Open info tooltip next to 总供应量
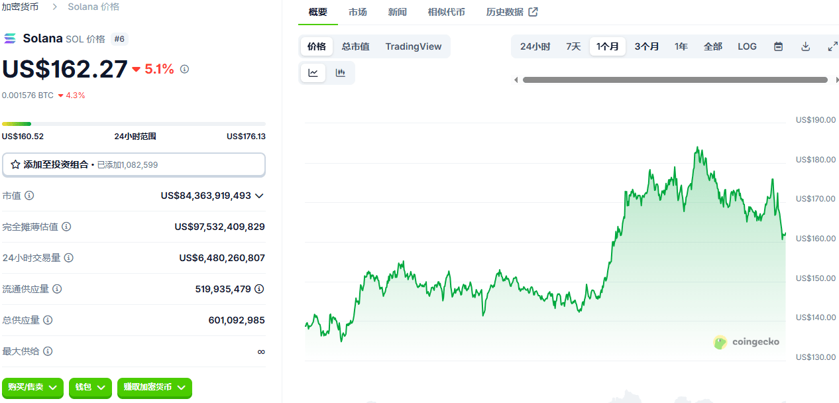Image resolution: width=839 pixels, height=403 pixels. [x=48, y=320]
